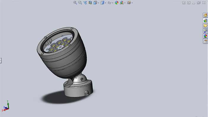
Task: Open the File Explorer folder tab
Action: [x=205, y=25]
